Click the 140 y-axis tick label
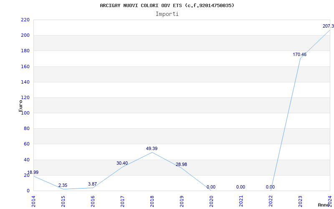334x209 pixels. (x=25, y=82)
